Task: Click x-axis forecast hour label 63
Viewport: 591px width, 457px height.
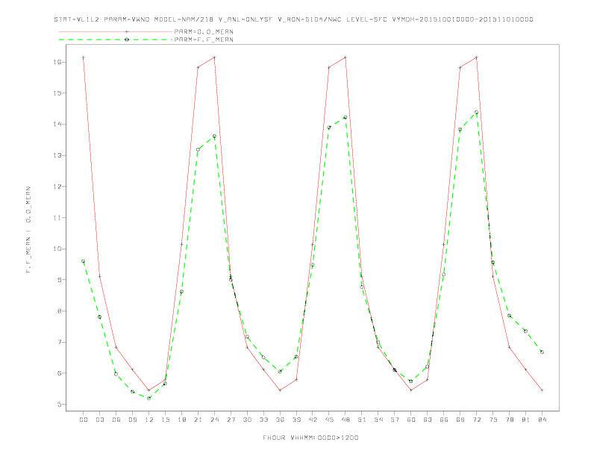Action: 428,420
